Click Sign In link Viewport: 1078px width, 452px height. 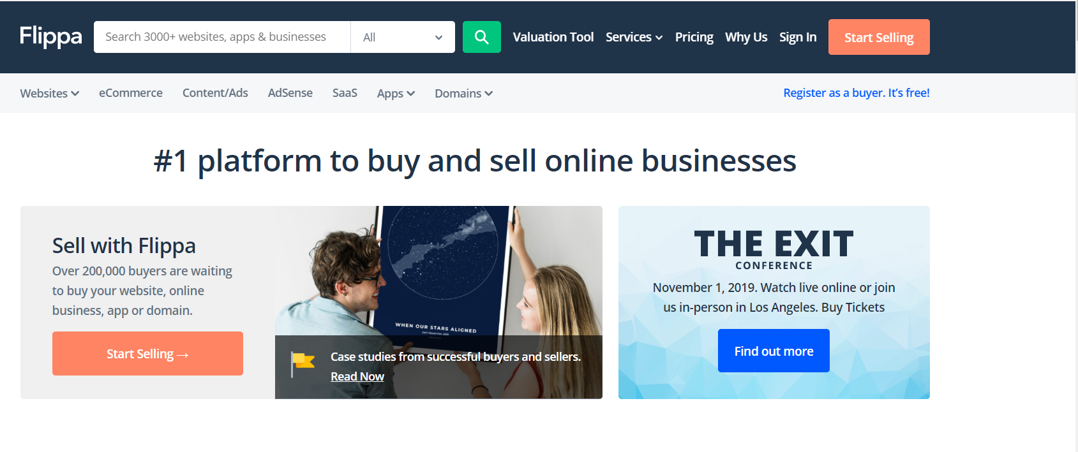pos(798,37)
